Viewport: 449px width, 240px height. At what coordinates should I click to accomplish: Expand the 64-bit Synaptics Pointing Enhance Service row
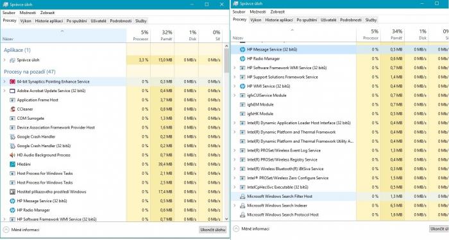pyautogui.click(x=4, y=82)
